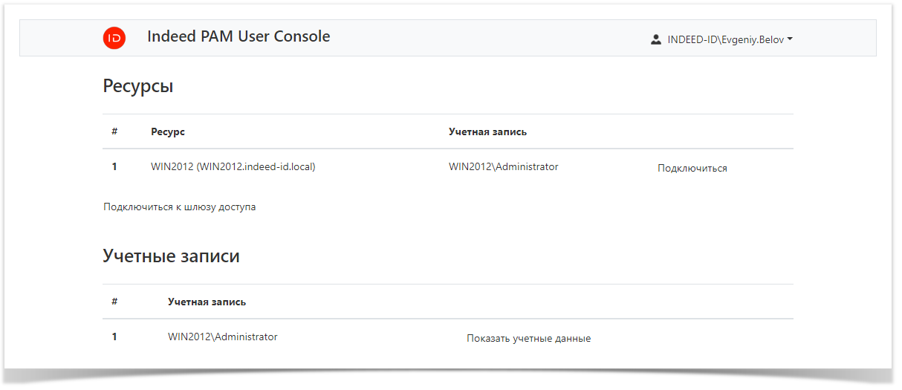902x390 pixels.
Task: Click the Учетные записи section heading
Action: [171, 256]
